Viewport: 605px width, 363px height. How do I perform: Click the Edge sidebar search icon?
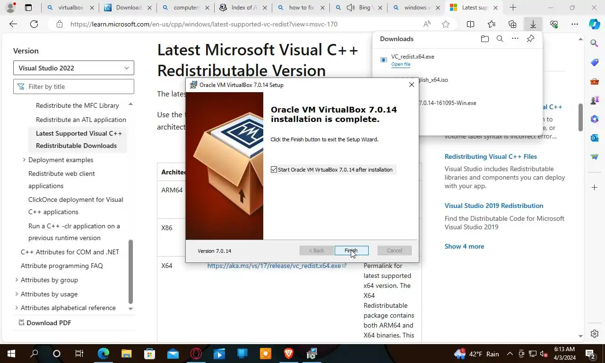[595, 43]
